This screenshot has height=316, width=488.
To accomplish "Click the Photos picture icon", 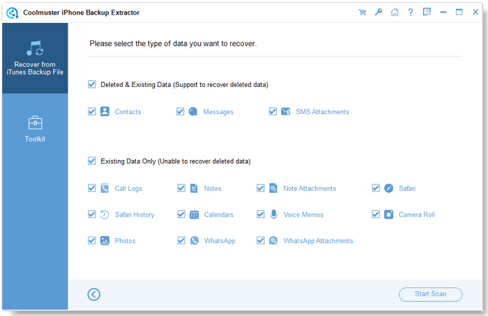I will (105, 241).
